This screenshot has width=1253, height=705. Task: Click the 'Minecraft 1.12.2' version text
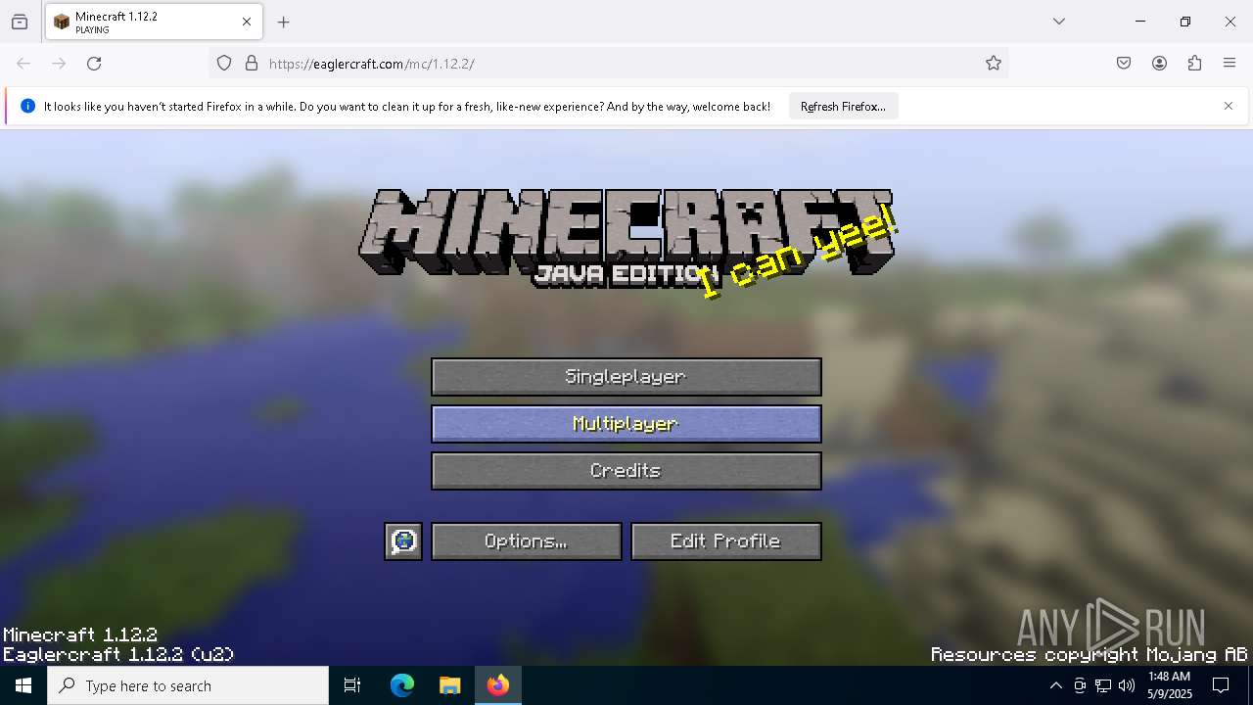point(80,635)
